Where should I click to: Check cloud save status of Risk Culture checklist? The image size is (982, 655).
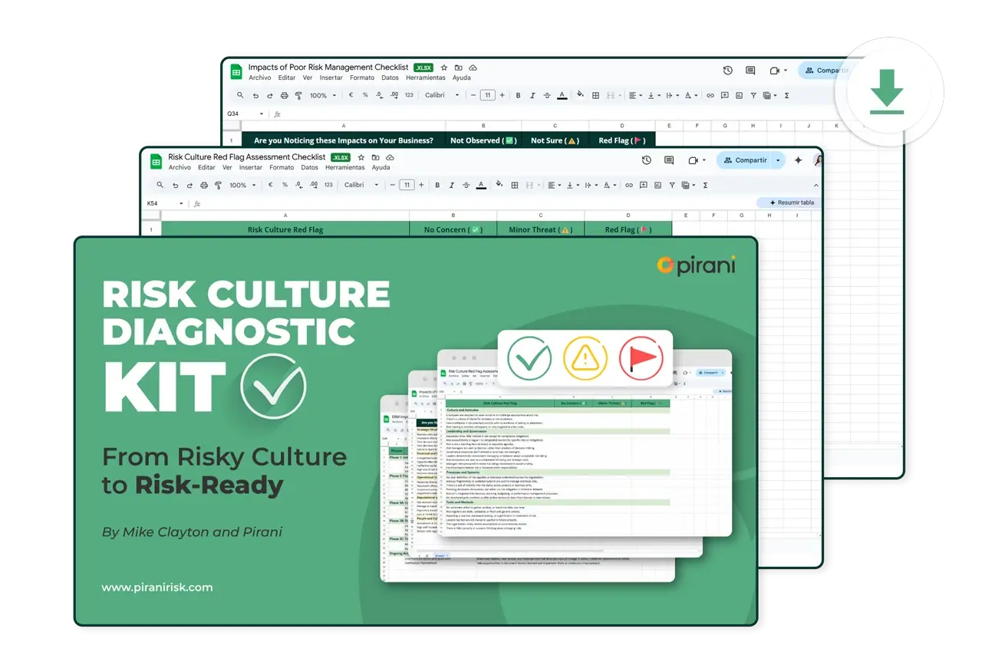pos(390,157)
